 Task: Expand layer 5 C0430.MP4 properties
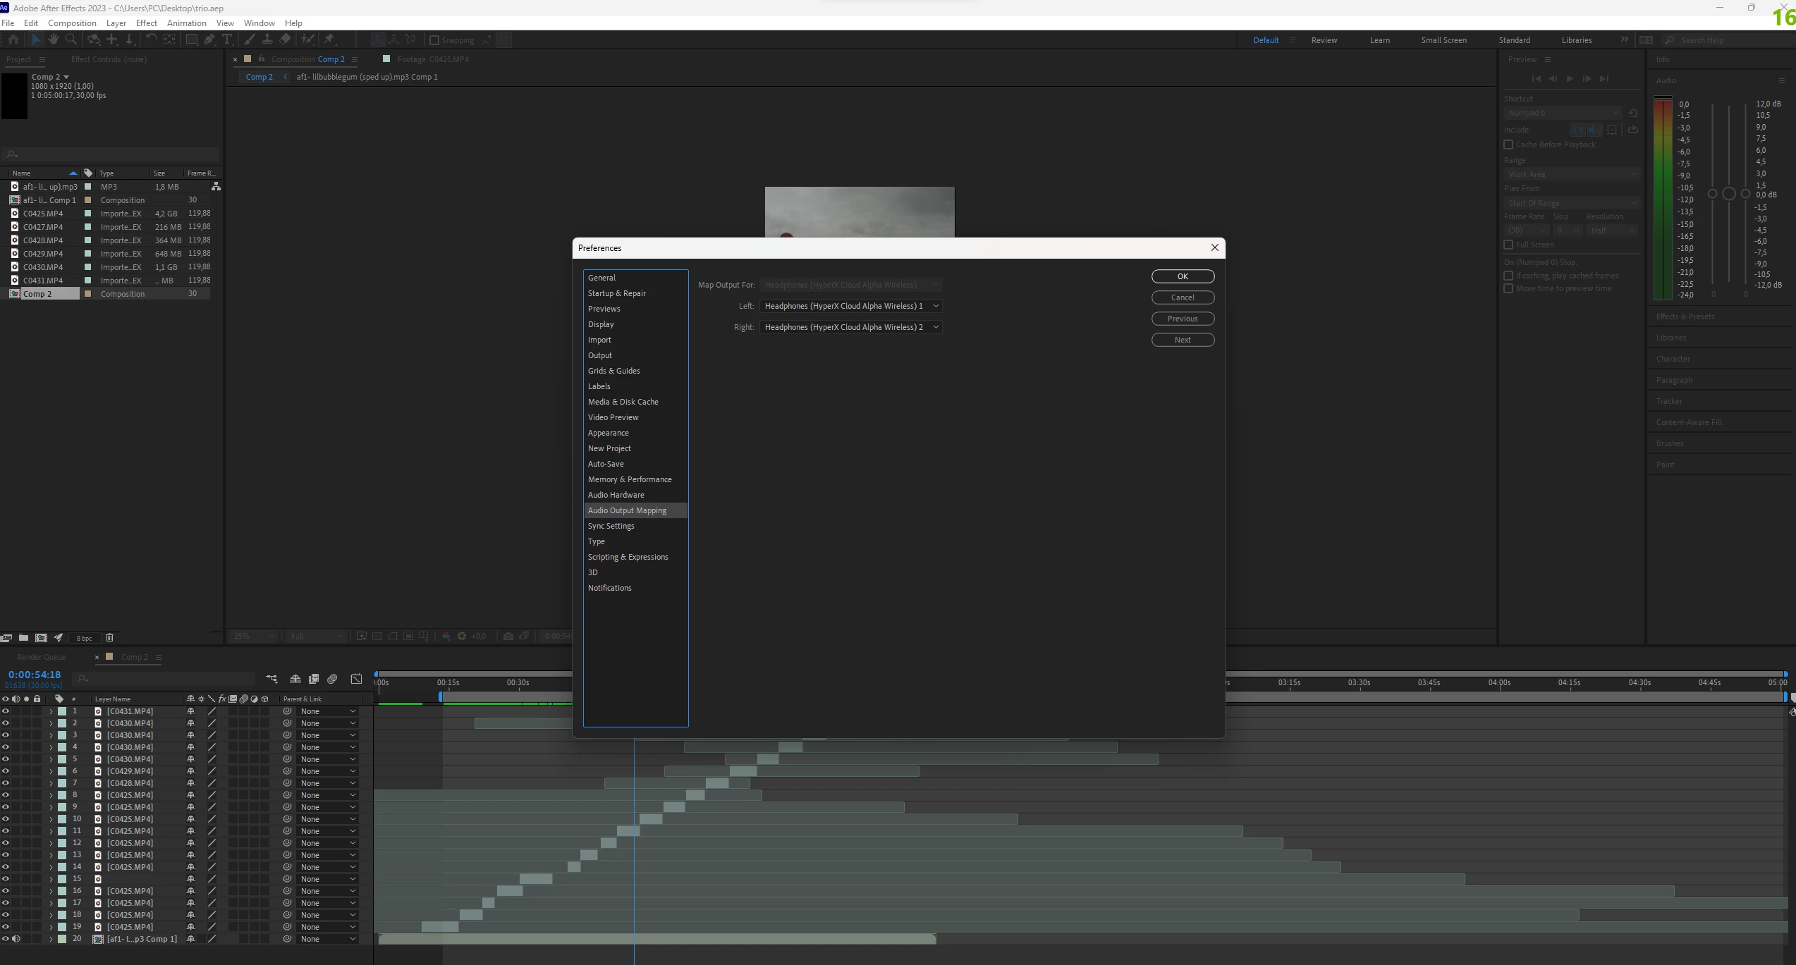[x=51, y=759]
